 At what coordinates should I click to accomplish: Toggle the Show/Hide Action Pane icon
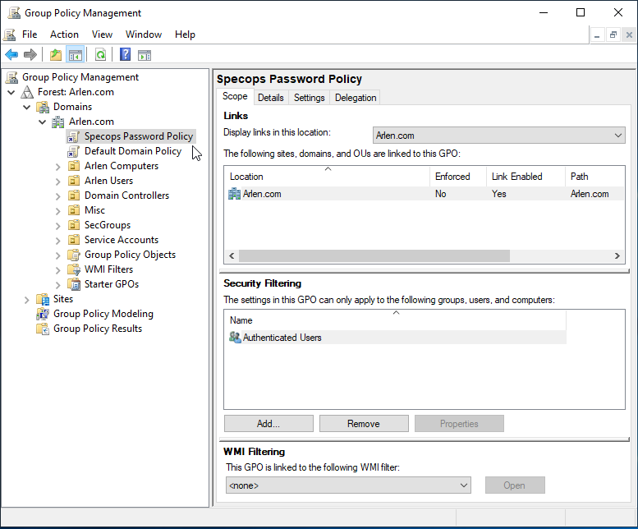(x=145, y=54)
